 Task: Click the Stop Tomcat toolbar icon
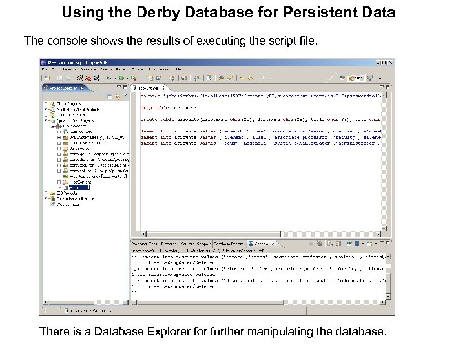pyautogui.click(x=88, y=78)
